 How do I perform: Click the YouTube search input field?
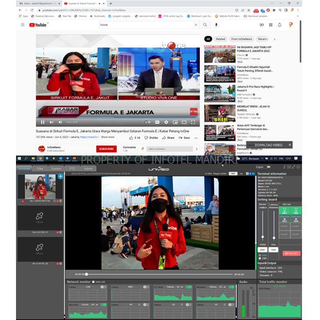pos(146,25)
